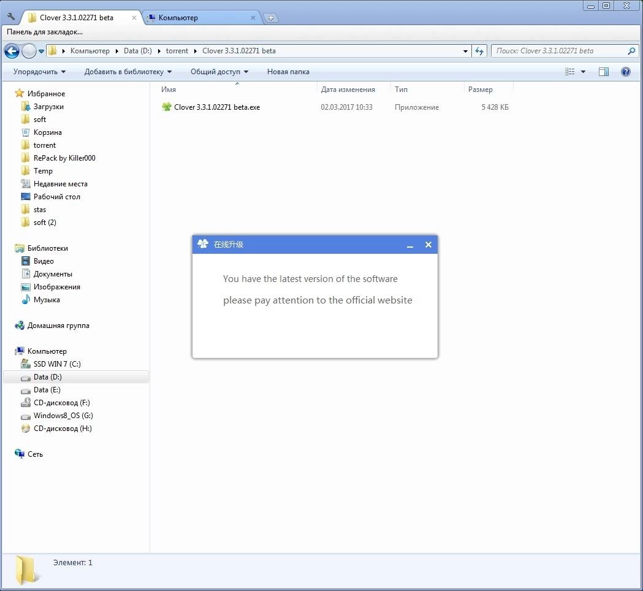
Task: Open the address bar history dropdown
Action: (465, 51)
